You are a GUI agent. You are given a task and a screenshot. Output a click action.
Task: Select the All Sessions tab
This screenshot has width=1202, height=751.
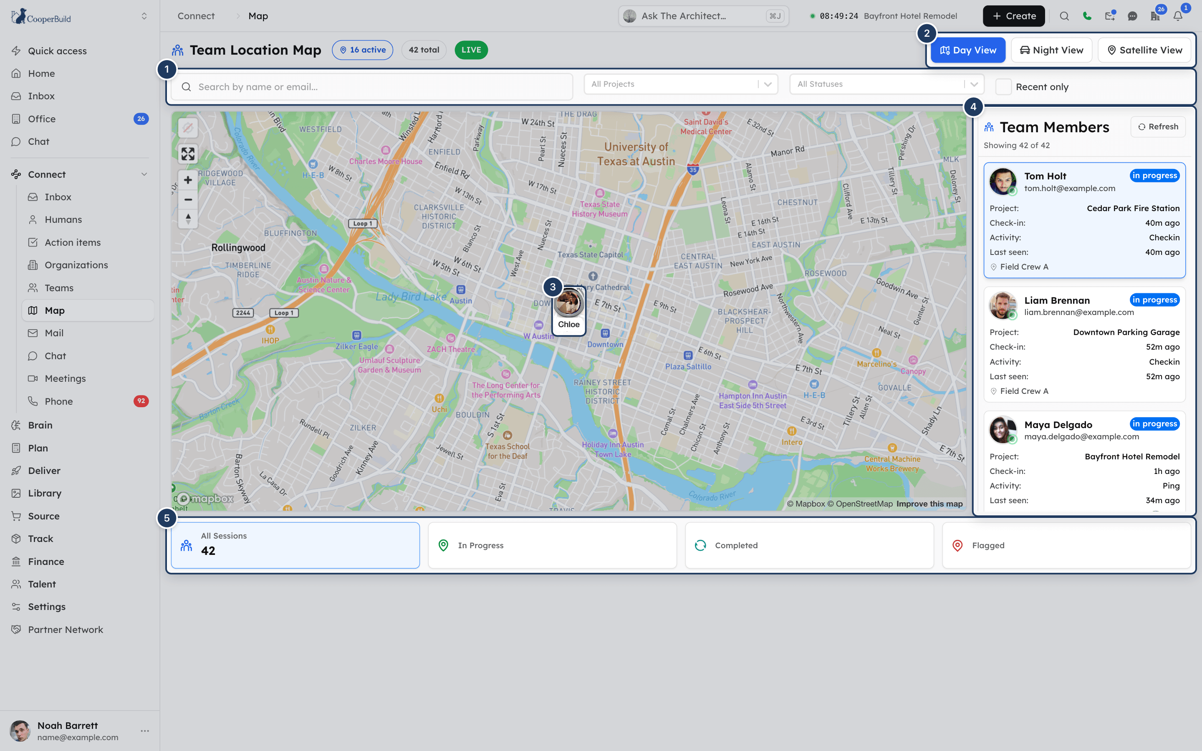coord(295,545)
